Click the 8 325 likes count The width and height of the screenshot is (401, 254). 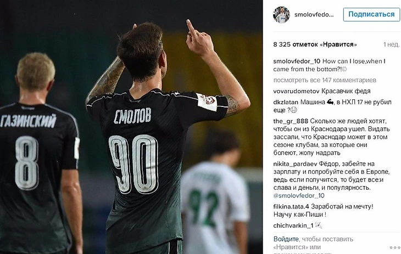pos(315,44)
